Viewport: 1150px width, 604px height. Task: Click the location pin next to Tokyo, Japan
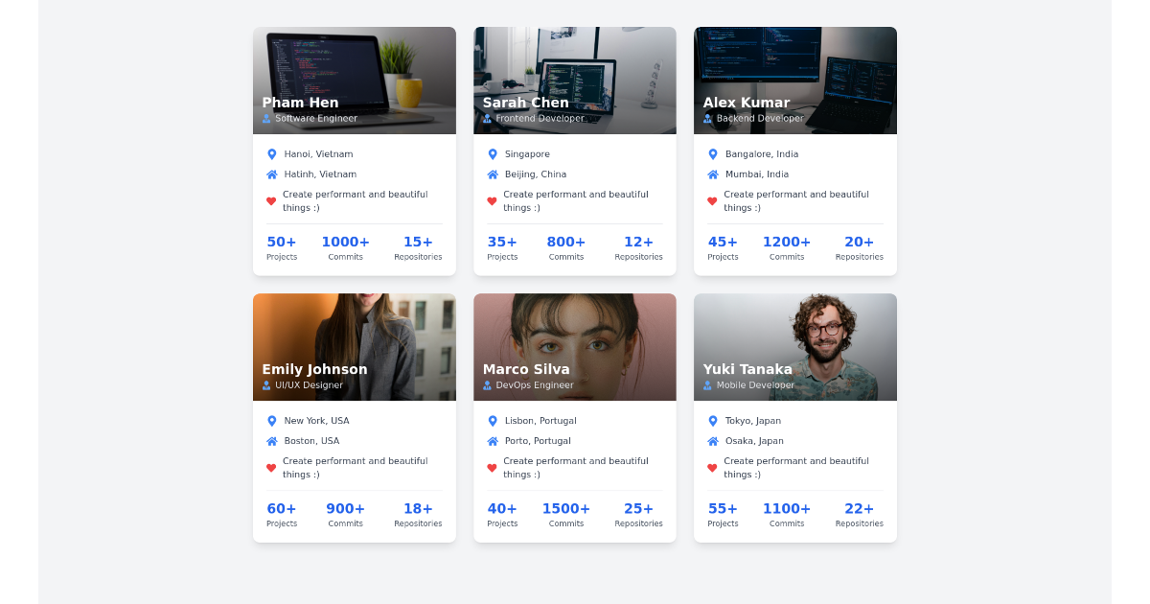712,420
